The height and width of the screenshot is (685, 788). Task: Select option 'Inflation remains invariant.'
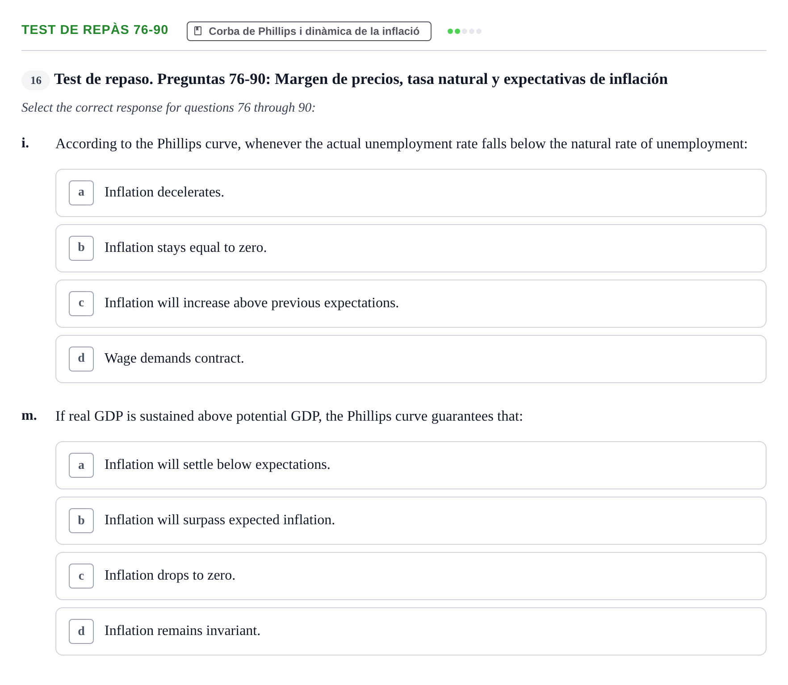tap(411, 631)
